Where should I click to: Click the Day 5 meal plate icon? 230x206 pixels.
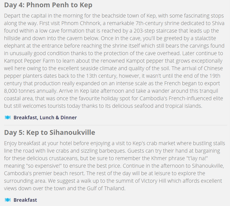pyautogui.click(x=8, y=200)
